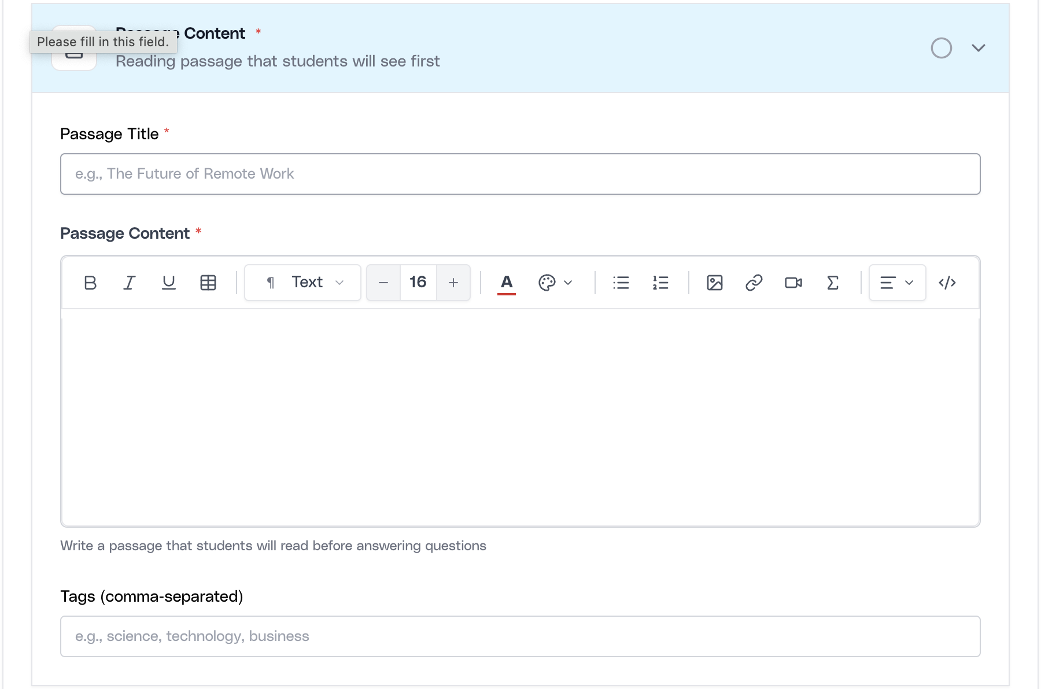Screen dimensions: 1041x689
Task: Insert a video into the passage
Action: coord(793,283)
